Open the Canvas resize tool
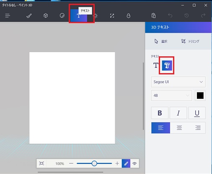The width and height of the screenshot is (212, 174). click(x=112, y=16)
